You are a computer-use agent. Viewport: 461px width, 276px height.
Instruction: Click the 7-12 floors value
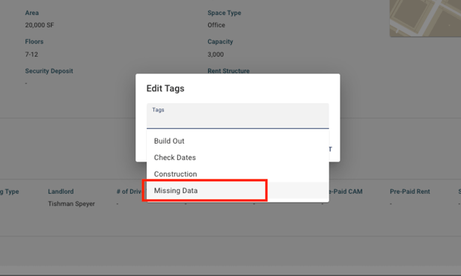31,55
